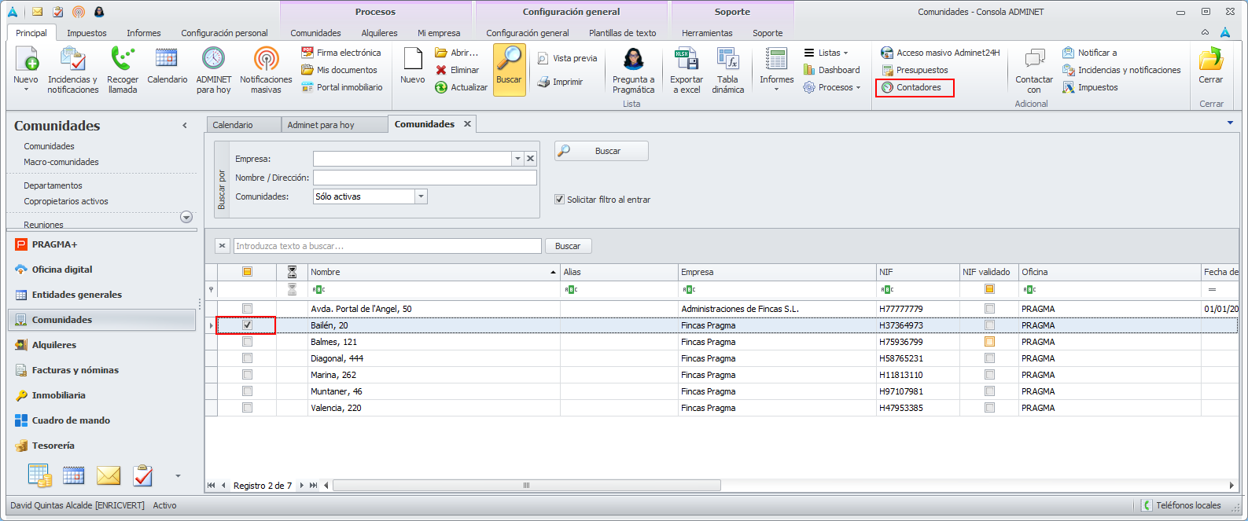
Task: Toggle Solicitar filtro al entrar checkbox
Action: coord(560,200)
